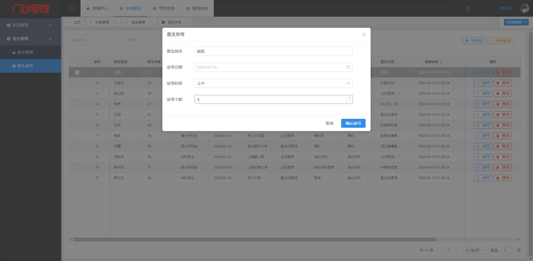Toggle the checkbox for row 9 张凯杰
This screenshot has height=261, width=533.
77,157
